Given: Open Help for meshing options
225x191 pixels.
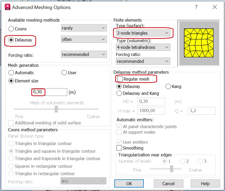Looking at the screenshot, I should pos(205,184).
